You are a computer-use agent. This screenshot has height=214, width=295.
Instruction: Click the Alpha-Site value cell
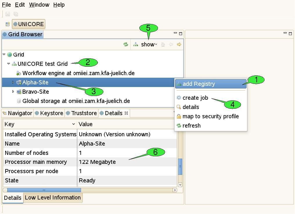coord(127,144)
